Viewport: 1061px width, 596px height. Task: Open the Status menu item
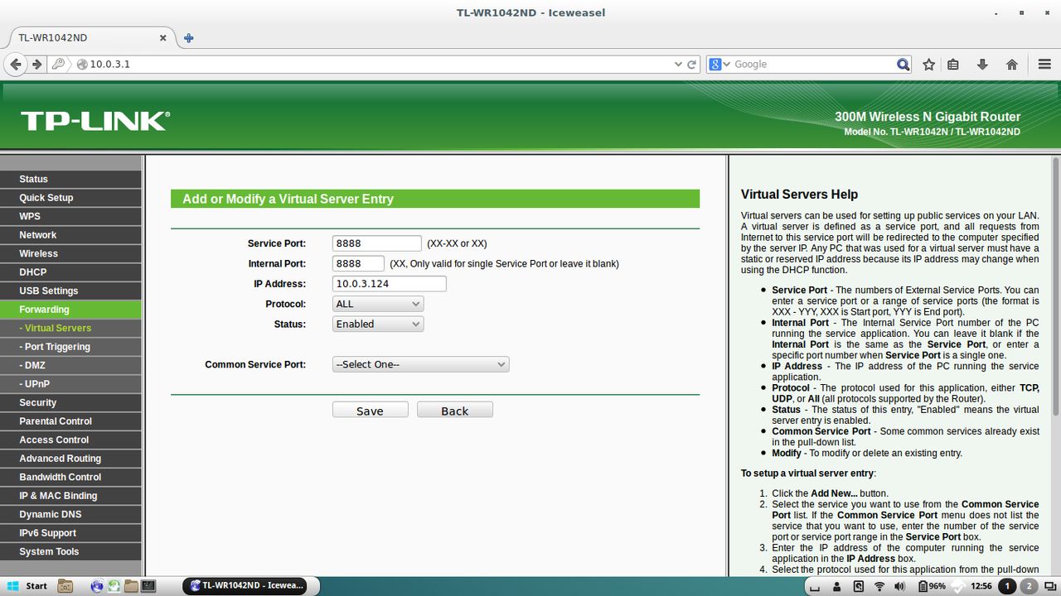pyautogui.click(x=70, y=179)
